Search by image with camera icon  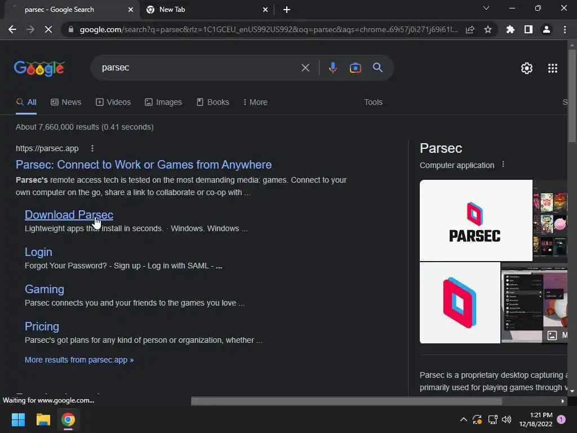tap(355, 68)
